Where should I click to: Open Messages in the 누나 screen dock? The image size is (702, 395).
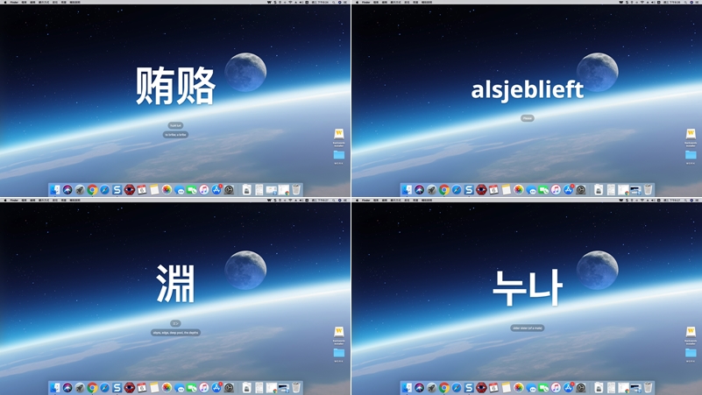click(531, 388)
